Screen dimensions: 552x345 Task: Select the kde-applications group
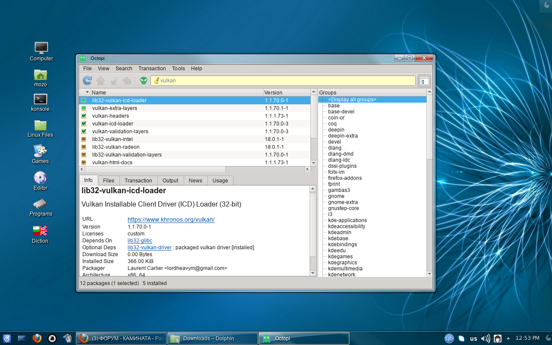(x=348, y=220)
